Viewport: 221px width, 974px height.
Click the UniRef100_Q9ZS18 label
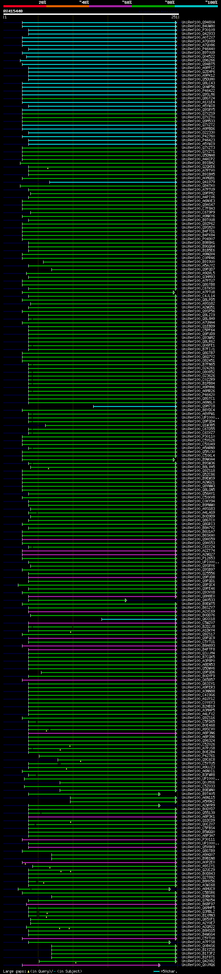pos(198,471)
